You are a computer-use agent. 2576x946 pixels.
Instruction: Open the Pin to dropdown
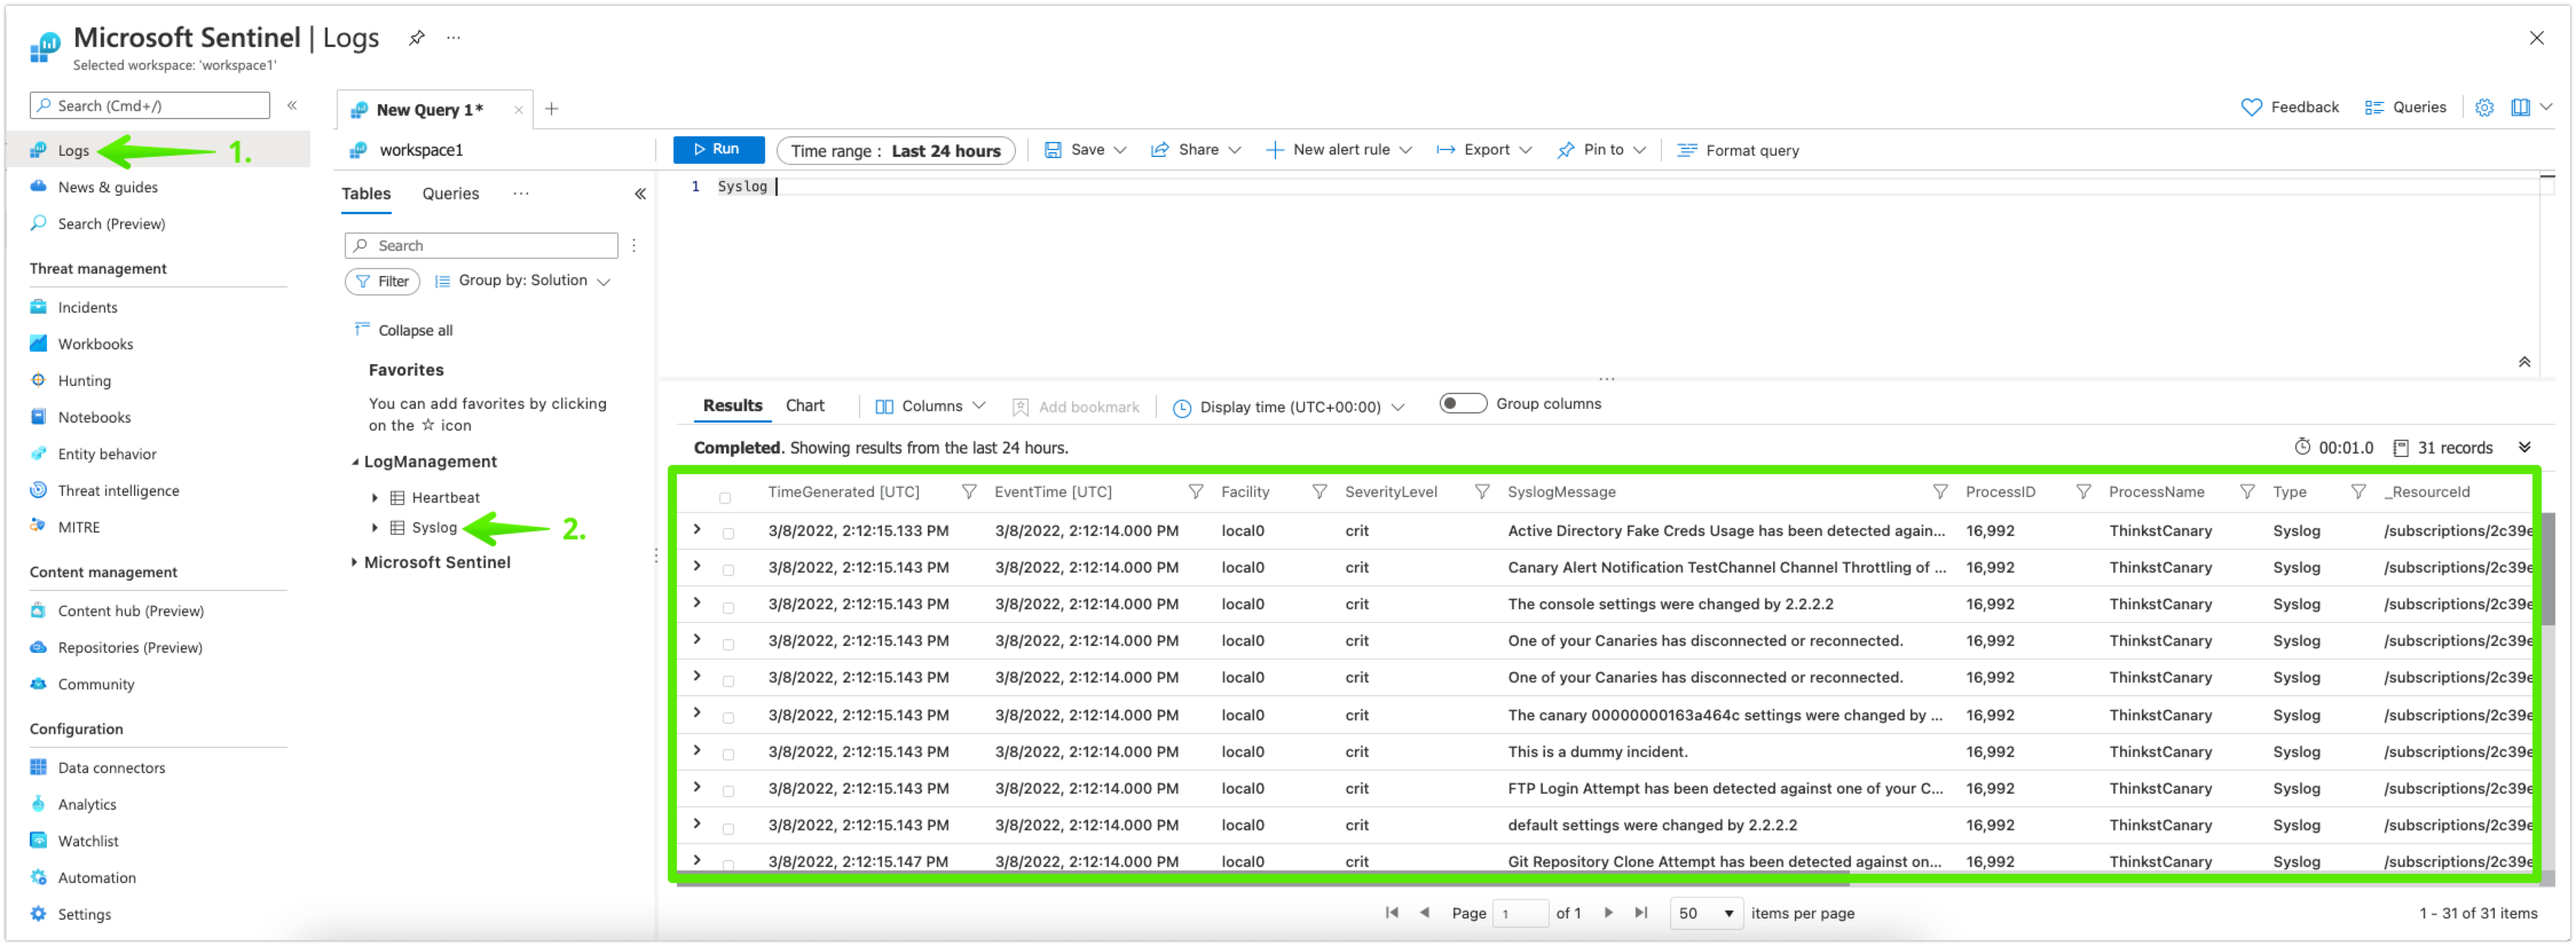tap(1601, 150)
